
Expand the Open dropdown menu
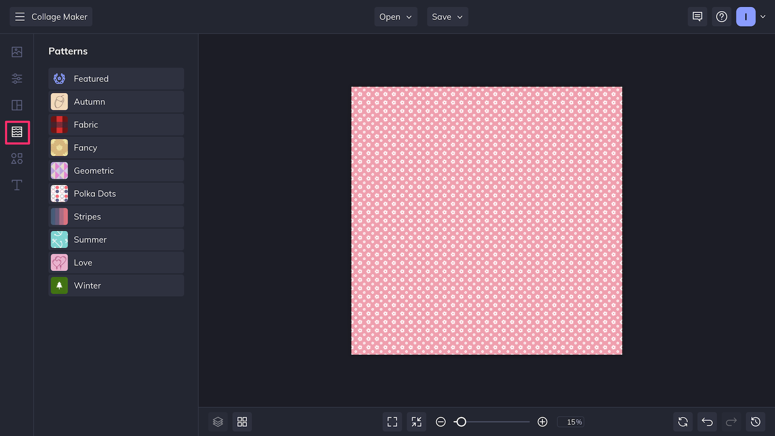[396, 17]
